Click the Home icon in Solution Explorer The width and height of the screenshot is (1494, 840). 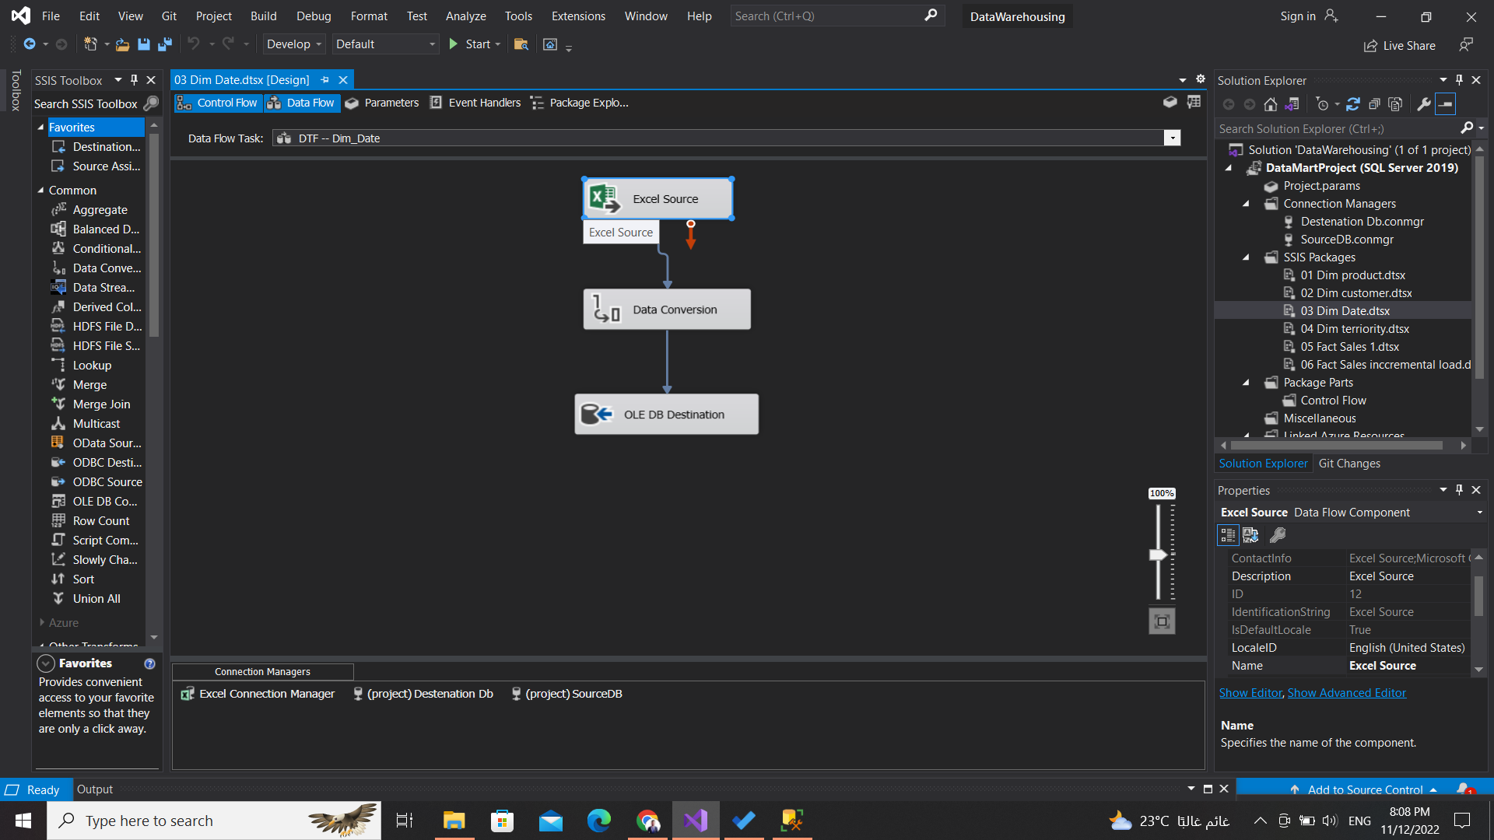(1271, 103)
